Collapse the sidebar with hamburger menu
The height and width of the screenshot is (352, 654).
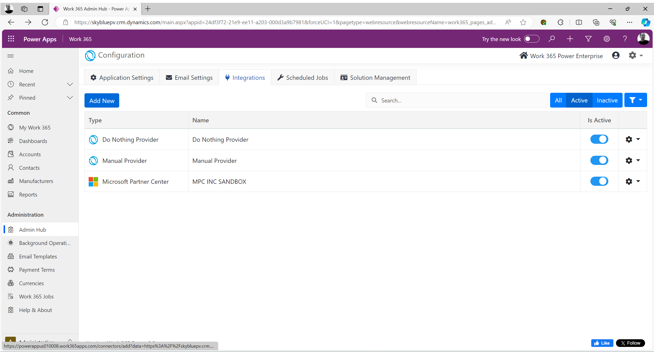pos(10,56)
